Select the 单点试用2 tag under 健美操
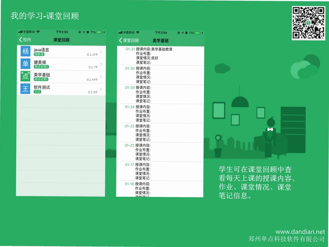Screen dimensions: 329x247 [x=42, y=67]
